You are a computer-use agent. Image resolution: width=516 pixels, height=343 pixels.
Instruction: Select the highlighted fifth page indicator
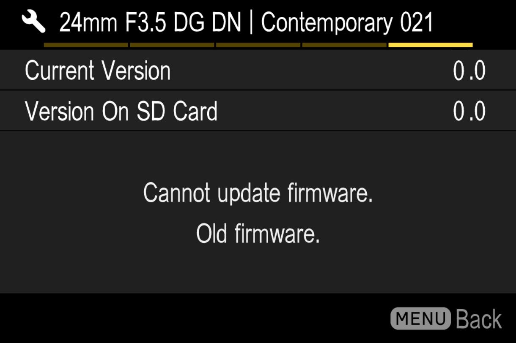point(431,44)
